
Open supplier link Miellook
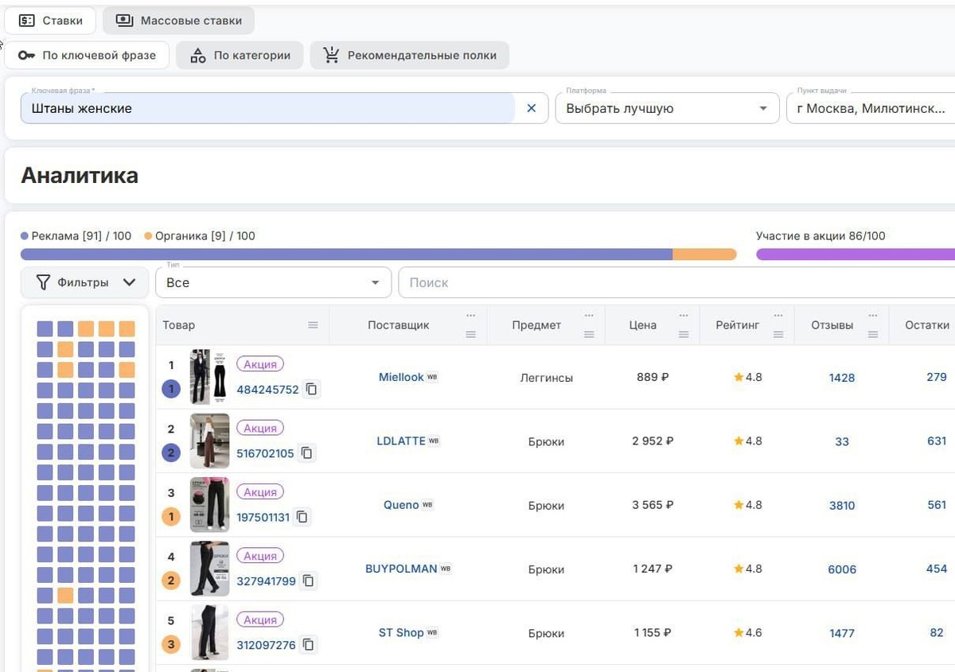tap(401, 377)
